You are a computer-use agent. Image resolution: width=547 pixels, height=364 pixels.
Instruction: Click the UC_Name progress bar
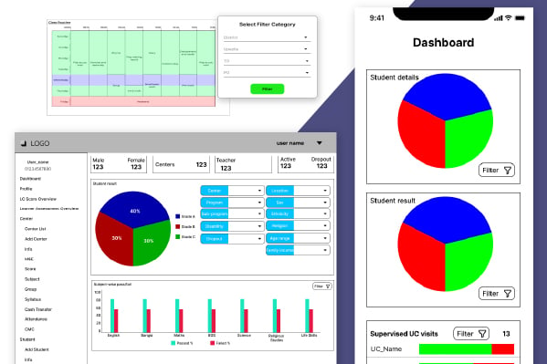click(467, 349)
